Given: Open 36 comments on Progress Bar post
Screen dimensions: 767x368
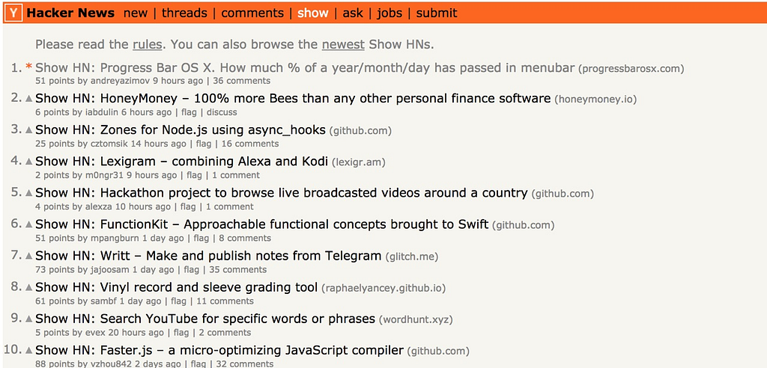Looking at the screenshot, I should tap(242, 81).
